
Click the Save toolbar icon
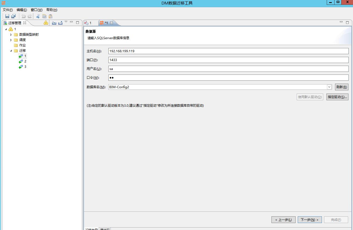click(7, 16)
